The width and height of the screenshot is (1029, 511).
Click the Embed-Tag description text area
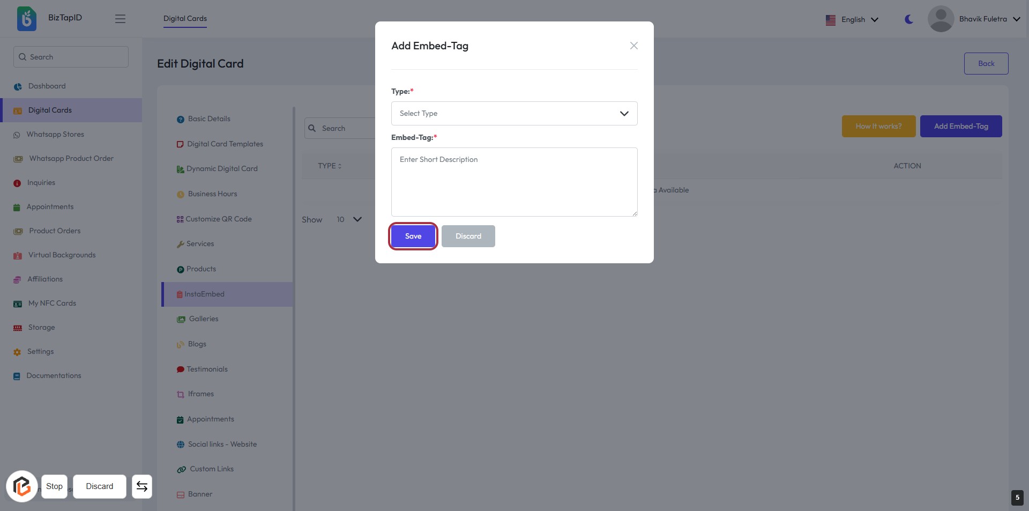(x=514, y=182)
